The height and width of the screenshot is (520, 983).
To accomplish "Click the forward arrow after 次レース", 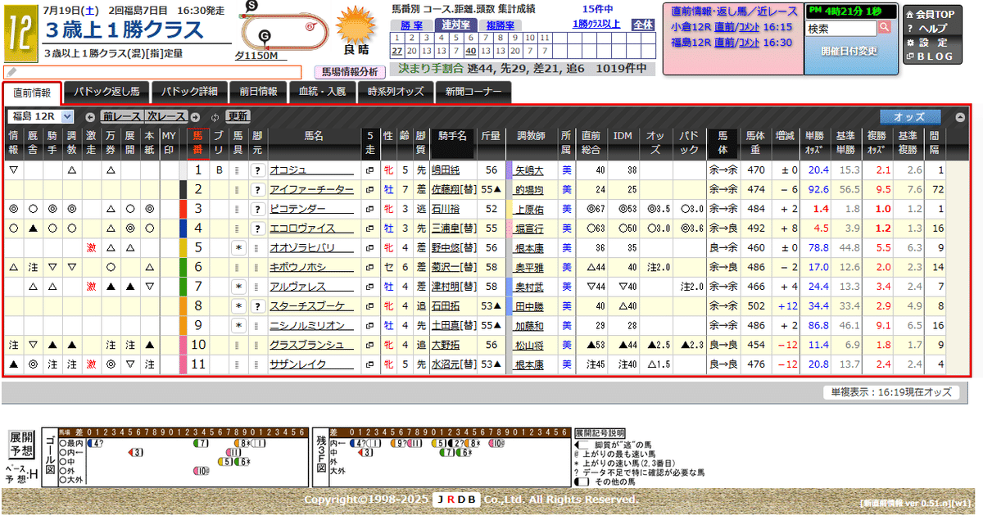I will [x=194, y=117].
